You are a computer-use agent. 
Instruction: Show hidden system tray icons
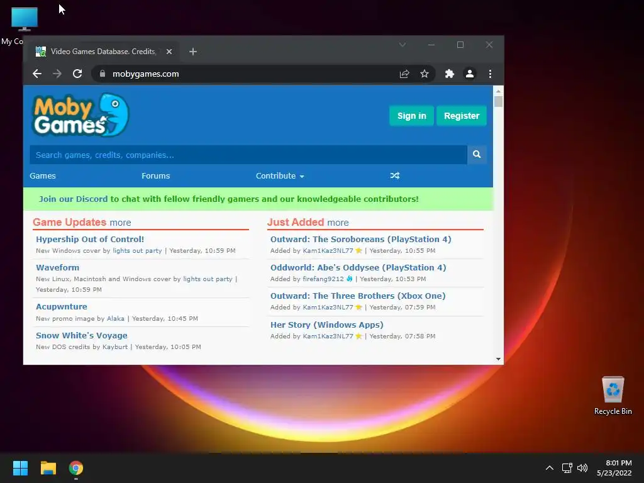550,468
